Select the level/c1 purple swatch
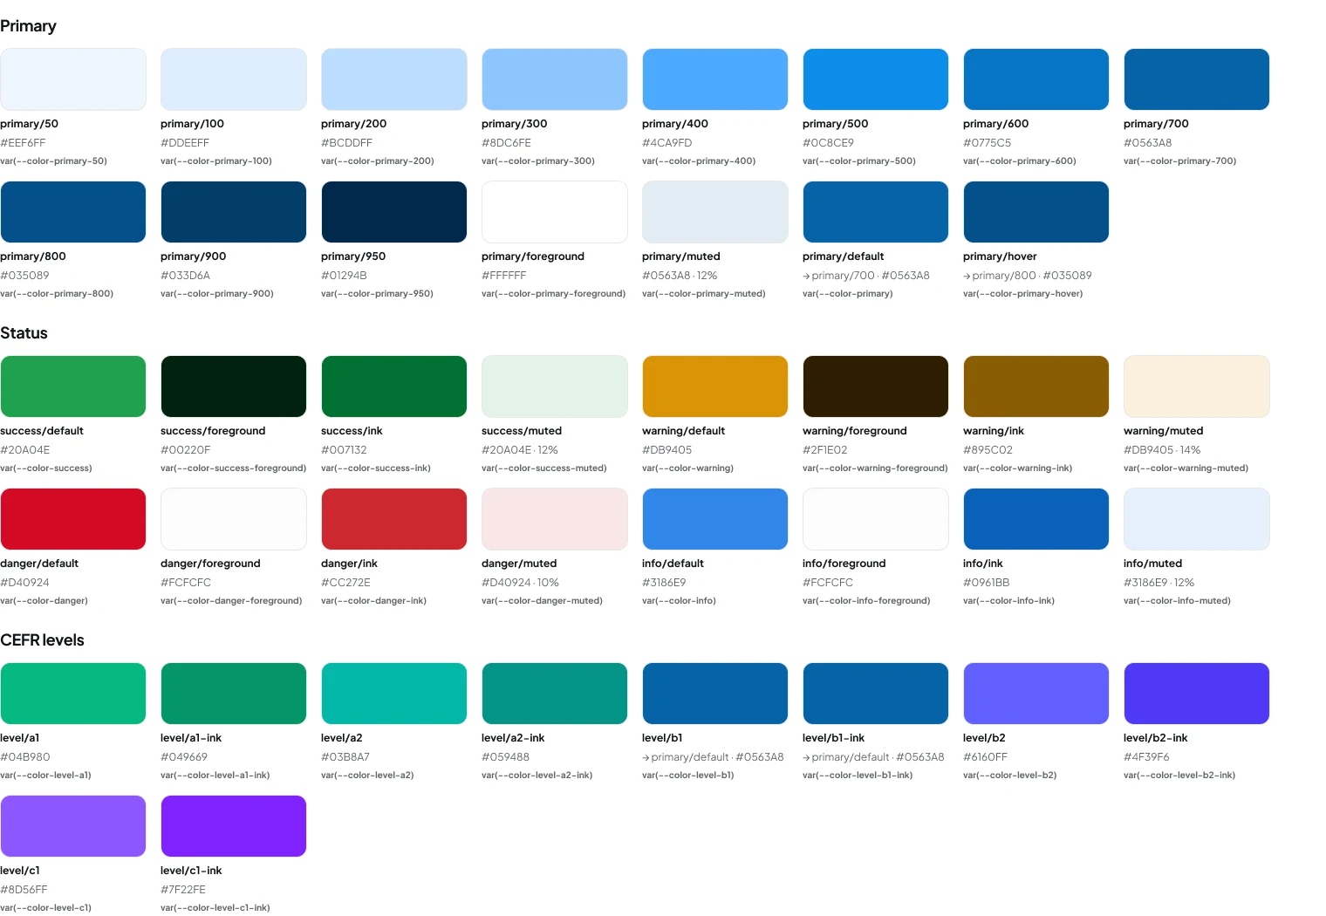 pyautogui.click(x=73, y=826)
